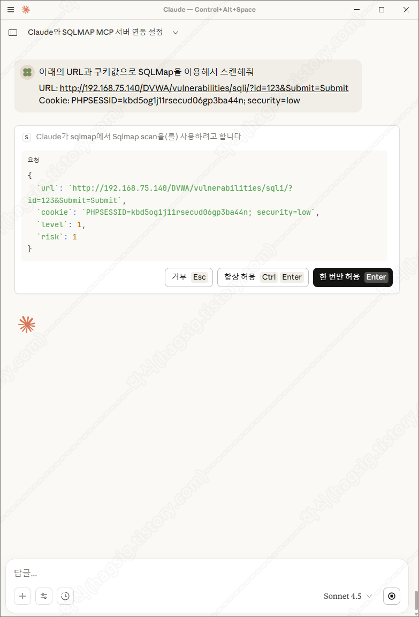The height and width of the screenshot is (617, 419).
Task: Open the Sonnet 4.5 model selector
Action: (348, 596)
